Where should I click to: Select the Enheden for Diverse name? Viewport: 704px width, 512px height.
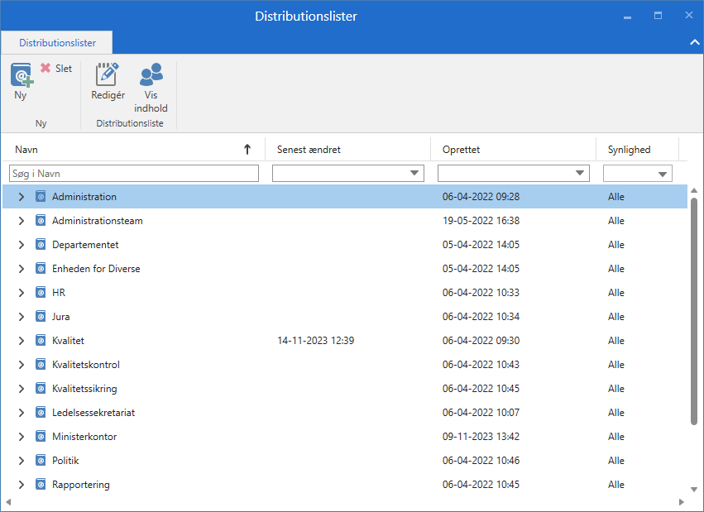coord(96,268)
